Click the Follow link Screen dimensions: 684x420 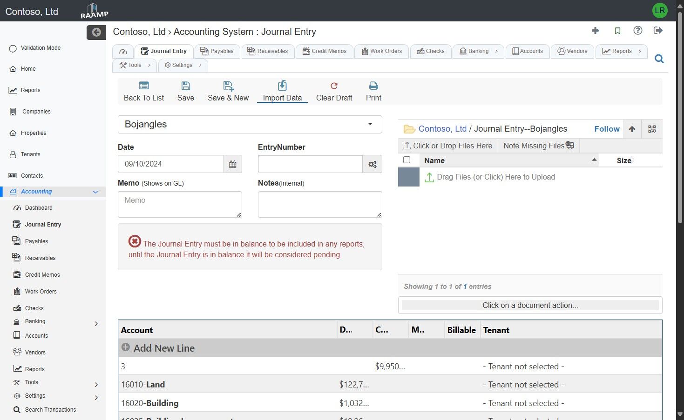607,129
